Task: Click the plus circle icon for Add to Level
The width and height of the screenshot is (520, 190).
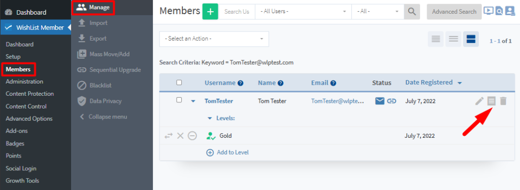Action: 210,153
